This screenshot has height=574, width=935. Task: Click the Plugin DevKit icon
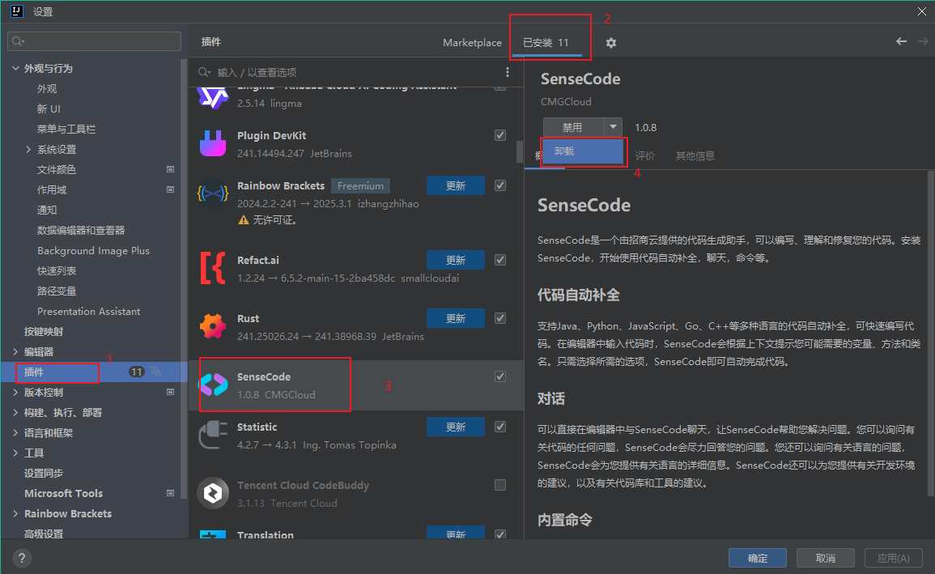[x=213, y=143]
